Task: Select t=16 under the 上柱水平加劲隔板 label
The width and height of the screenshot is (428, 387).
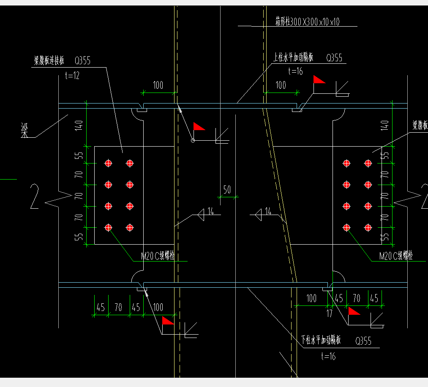Action: [296, 71]
